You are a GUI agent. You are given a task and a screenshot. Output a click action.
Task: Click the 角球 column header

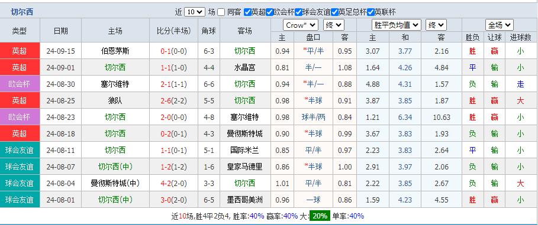[208, 31]
